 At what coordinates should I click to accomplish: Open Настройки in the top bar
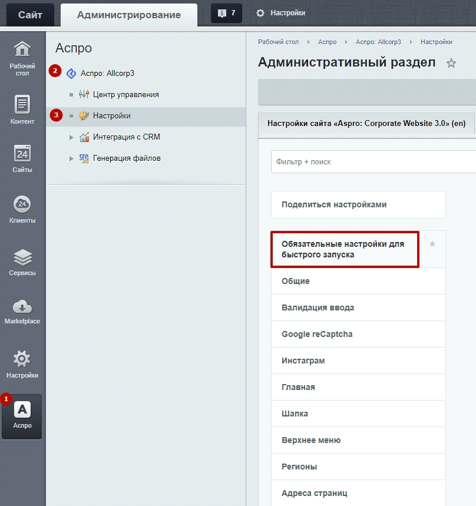pyautogui.click(x=281, y=12)
